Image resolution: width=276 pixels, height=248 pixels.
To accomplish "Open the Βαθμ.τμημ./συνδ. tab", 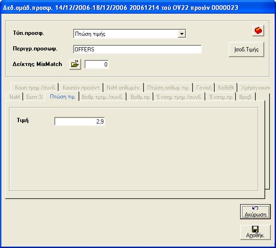I will pos(102,97).
